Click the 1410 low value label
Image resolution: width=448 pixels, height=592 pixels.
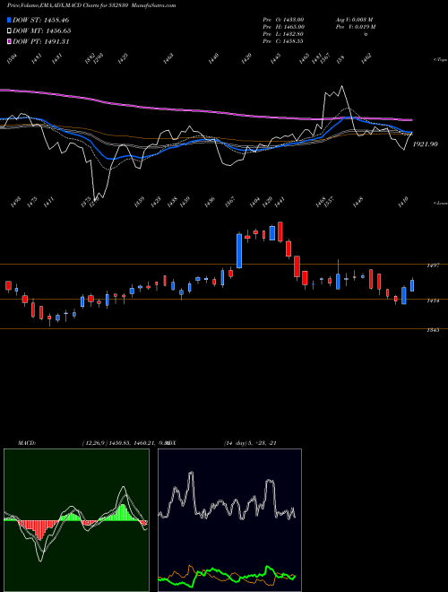(404, 202)
